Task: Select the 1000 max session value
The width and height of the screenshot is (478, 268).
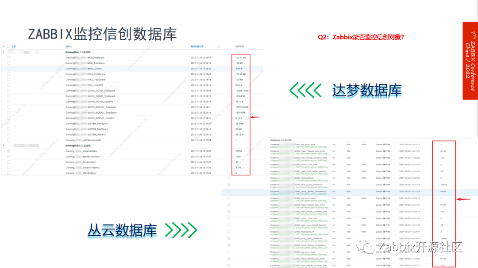Action: 238,157
